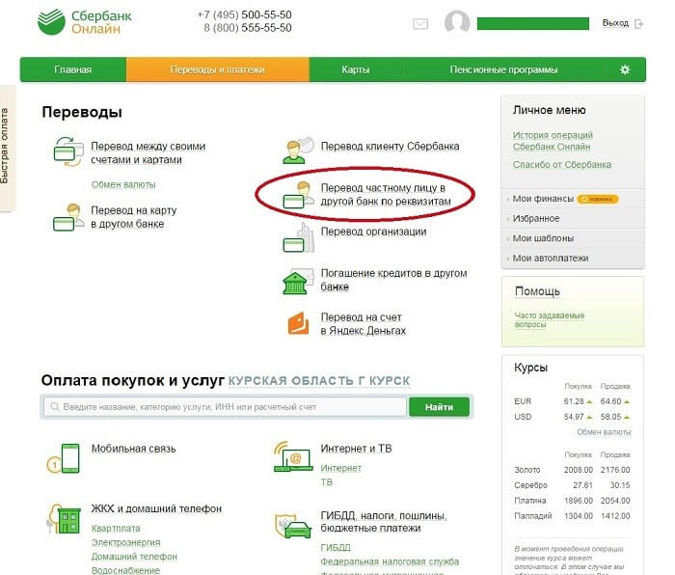Screen dimensions: 675x575
Task: Click the Серебро sale value 30.15
Action: coord(620,485)
